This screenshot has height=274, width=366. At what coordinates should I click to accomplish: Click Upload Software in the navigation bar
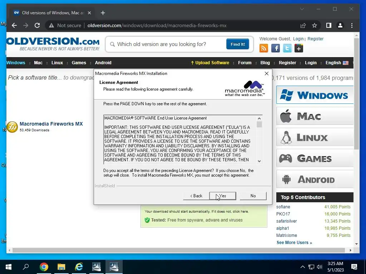(x=210, y=63)
